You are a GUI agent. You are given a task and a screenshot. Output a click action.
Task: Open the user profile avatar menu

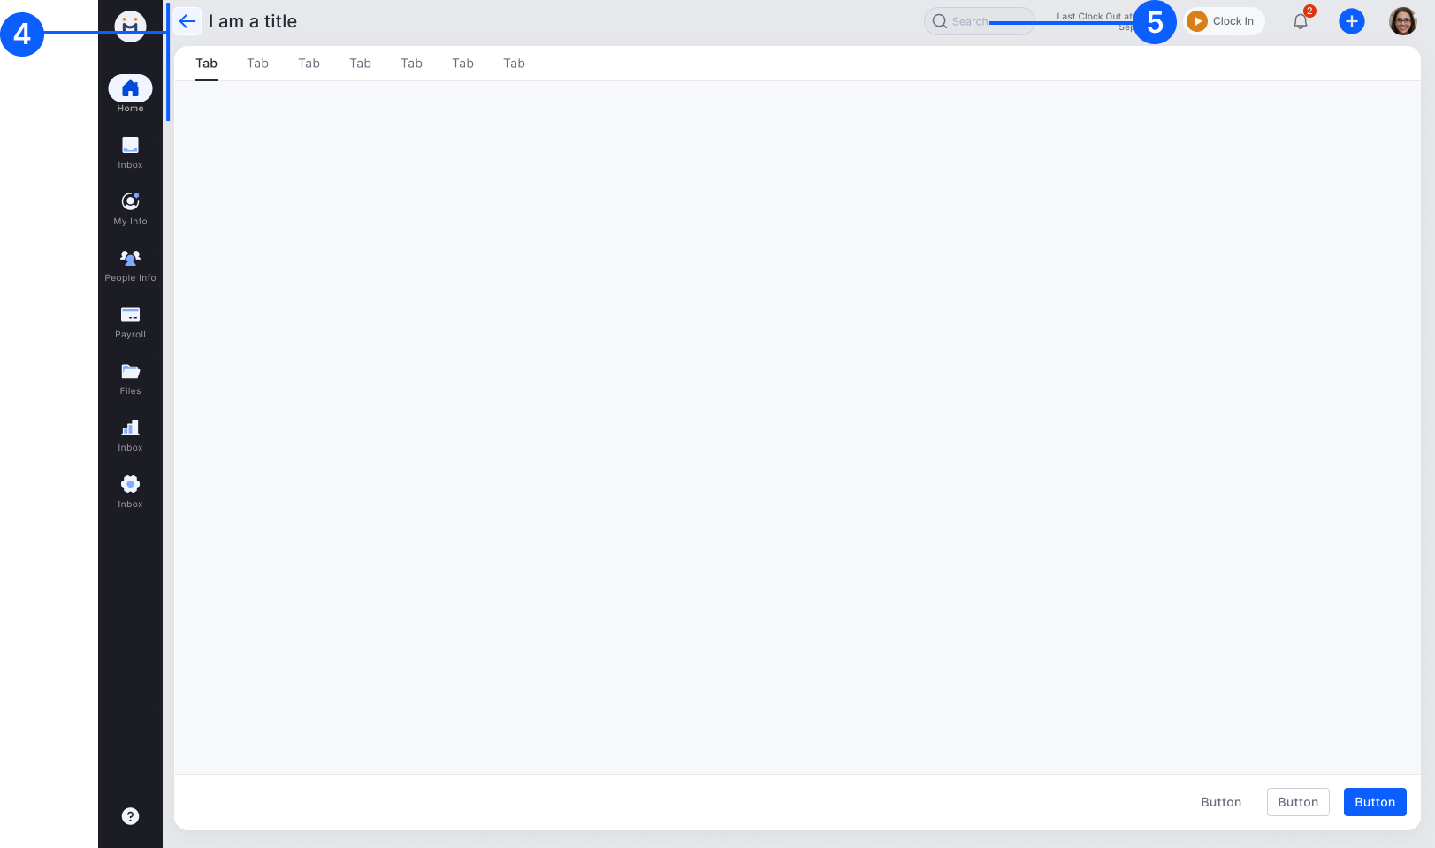tap(1402, 21)
